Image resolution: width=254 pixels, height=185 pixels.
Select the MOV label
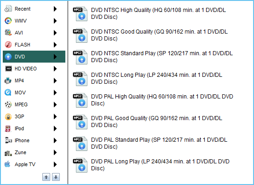click(x=20, y=92)
